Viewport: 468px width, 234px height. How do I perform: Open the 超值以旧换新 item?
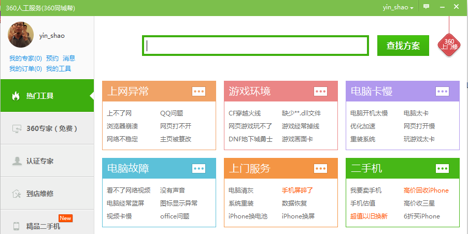pos(368,216)
